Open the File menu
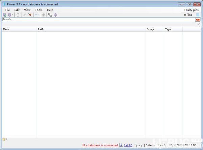Screen dimensions: 203x150 click(x=7, y=10)
